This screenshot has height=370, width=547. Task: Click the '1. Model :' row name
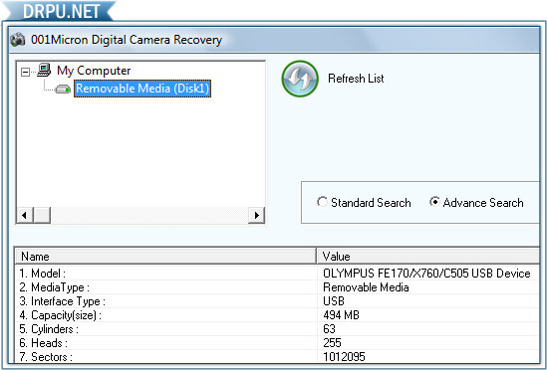click(42, 274)
